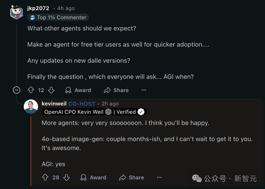Collapse the jkp2072 comment thread

tap(16, 90)
